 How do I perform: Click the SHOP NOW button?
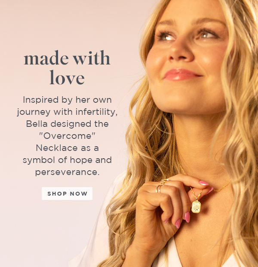[x=67, y=193]
